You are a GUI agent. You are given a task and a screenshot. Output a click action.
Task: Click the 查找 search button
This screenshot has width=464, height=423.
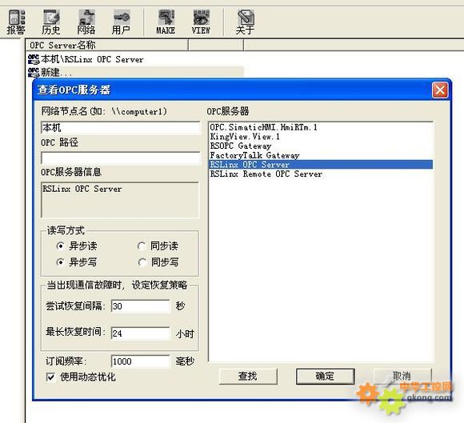point(248,377)
